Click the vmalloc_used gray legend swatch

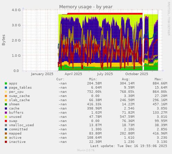pyautogui.click(x=6, y=125)
